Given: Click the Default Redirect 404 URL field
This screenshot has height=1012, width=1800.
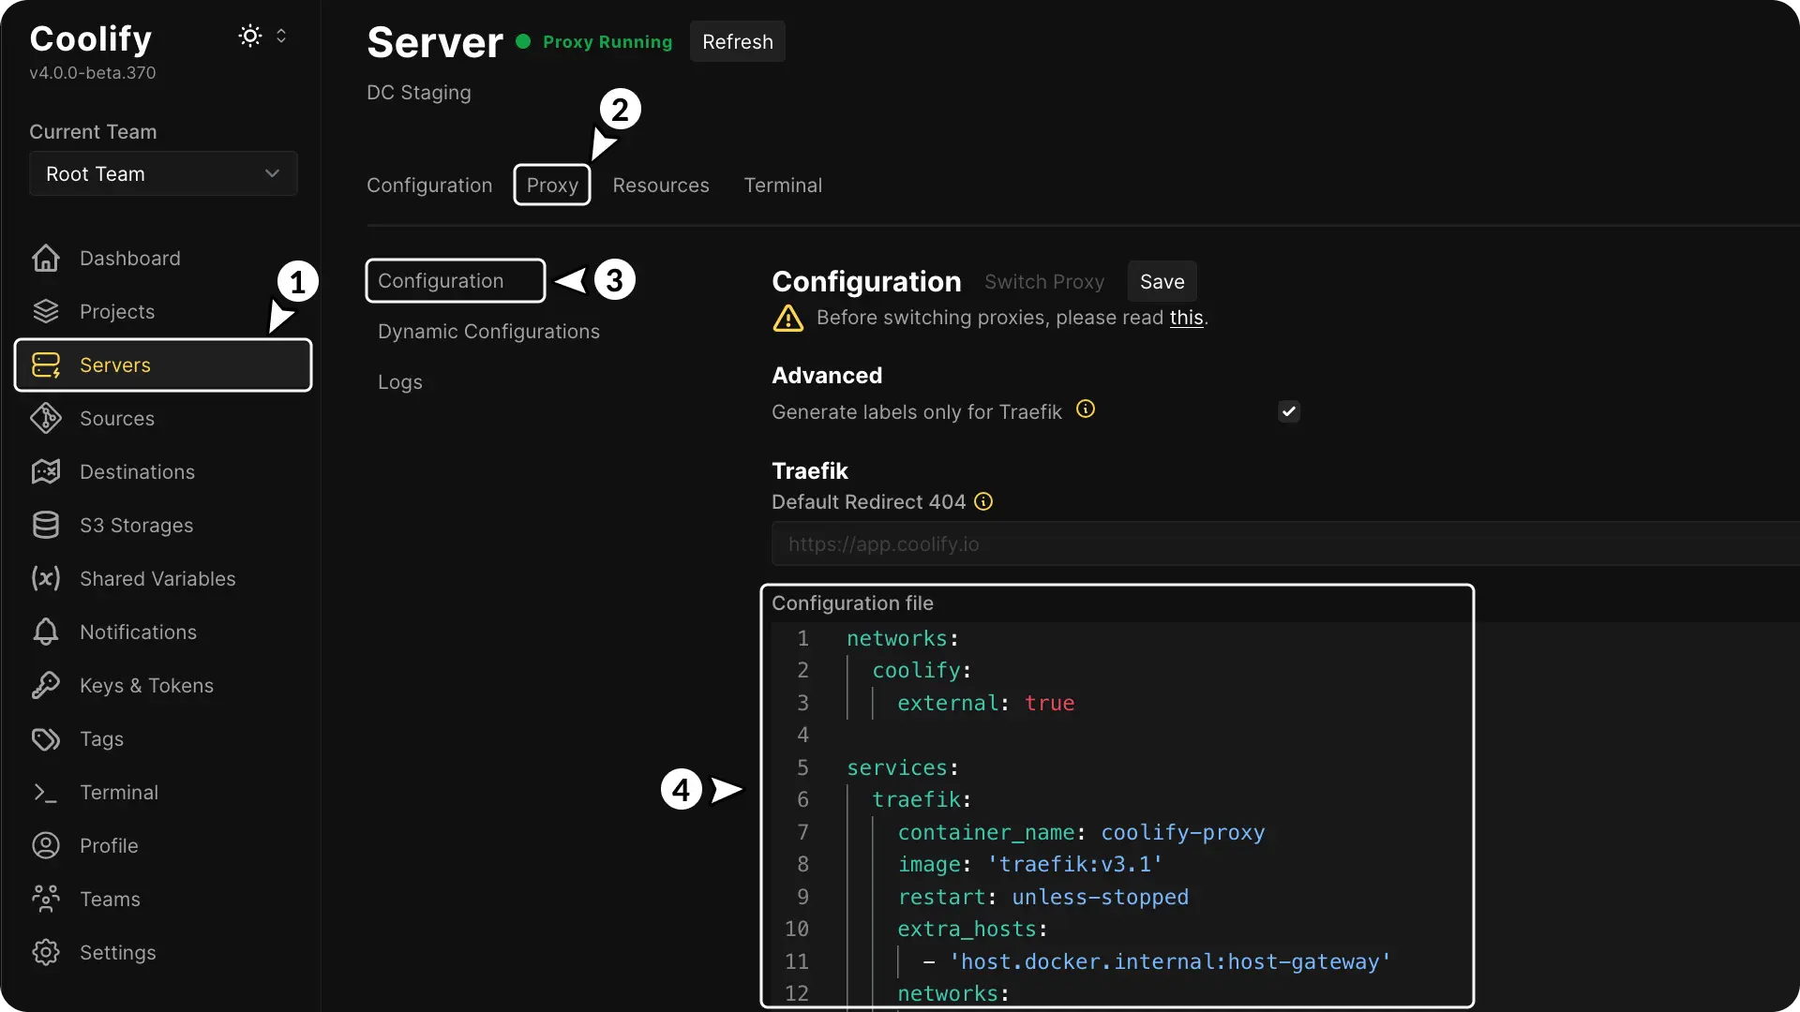Looking at the screenshot, I should tap(1284, 543).
